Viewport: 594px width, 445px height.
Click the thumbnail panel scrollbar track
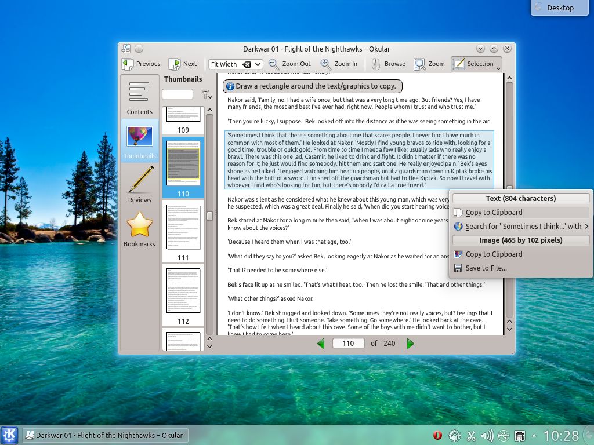209,224
